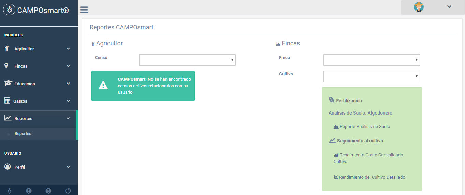
Task: Open the Reportes module menu
Action: point(39,118)
